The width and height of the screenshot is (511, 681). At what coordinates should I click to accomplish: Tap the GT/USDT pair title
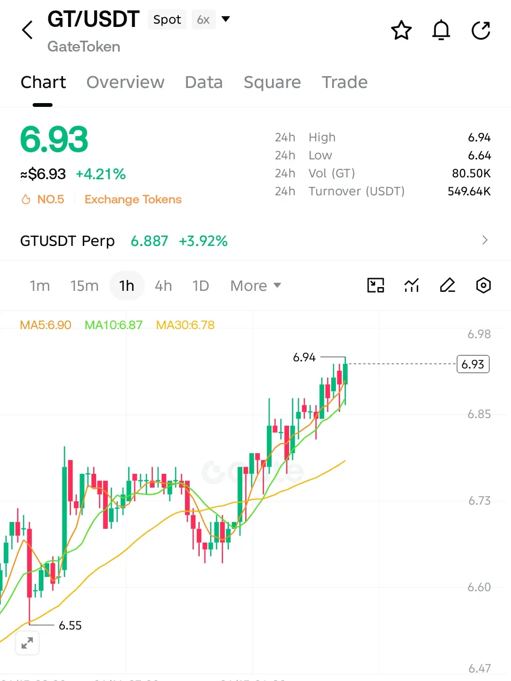coord(93,19)
